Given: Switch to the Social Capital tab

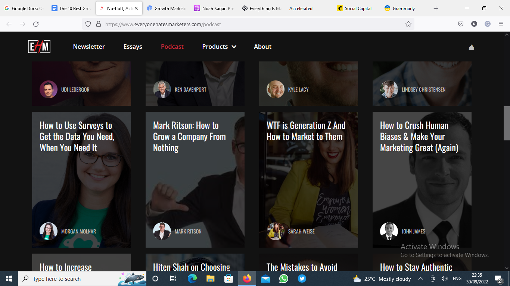Looking at the screenshot, I should (357, 8).
